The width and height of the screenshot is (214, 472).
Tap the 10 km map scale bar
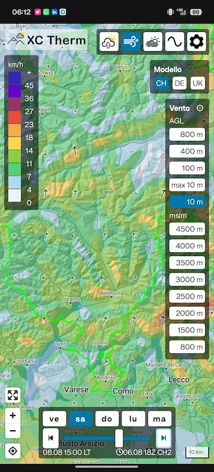(197, 452)
